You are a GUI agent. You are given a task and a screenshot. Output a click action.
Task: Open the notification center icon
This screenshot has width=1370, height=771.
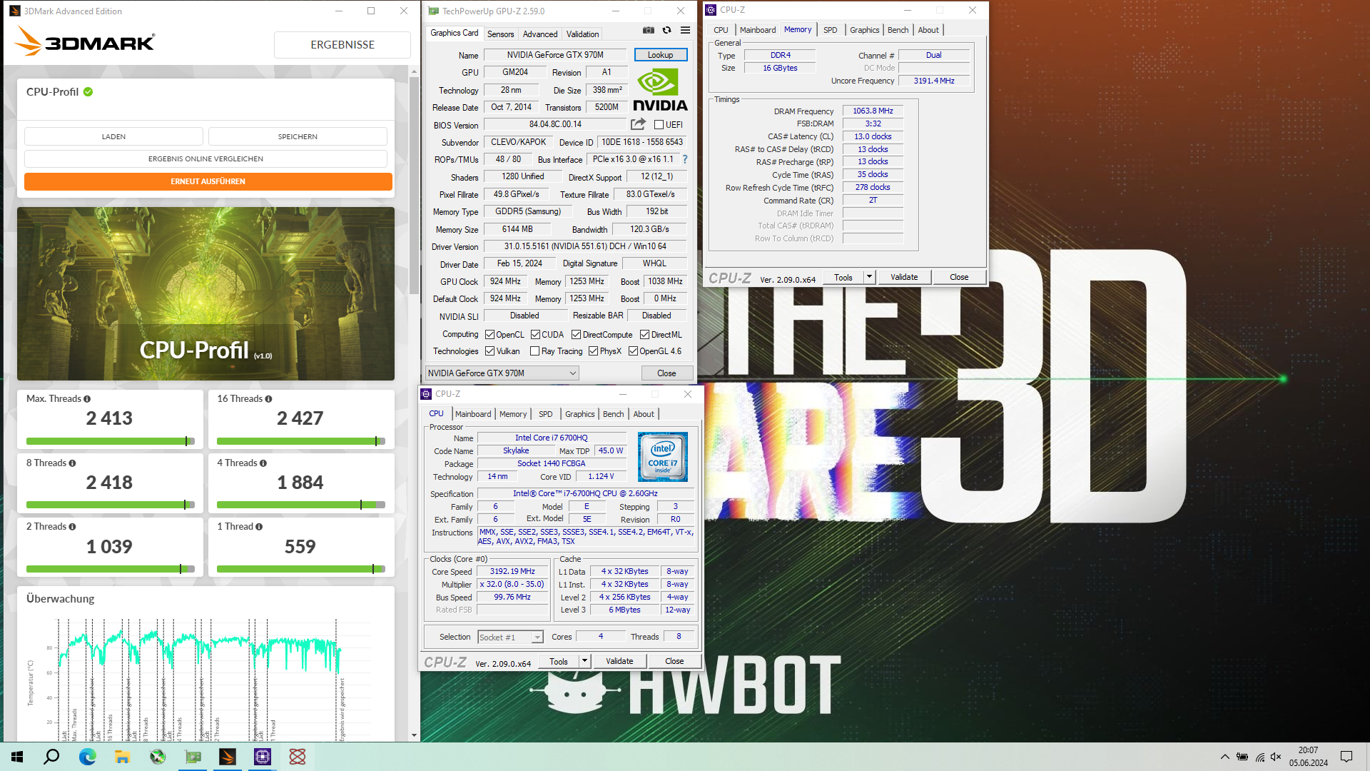(x=1346, y=757)
